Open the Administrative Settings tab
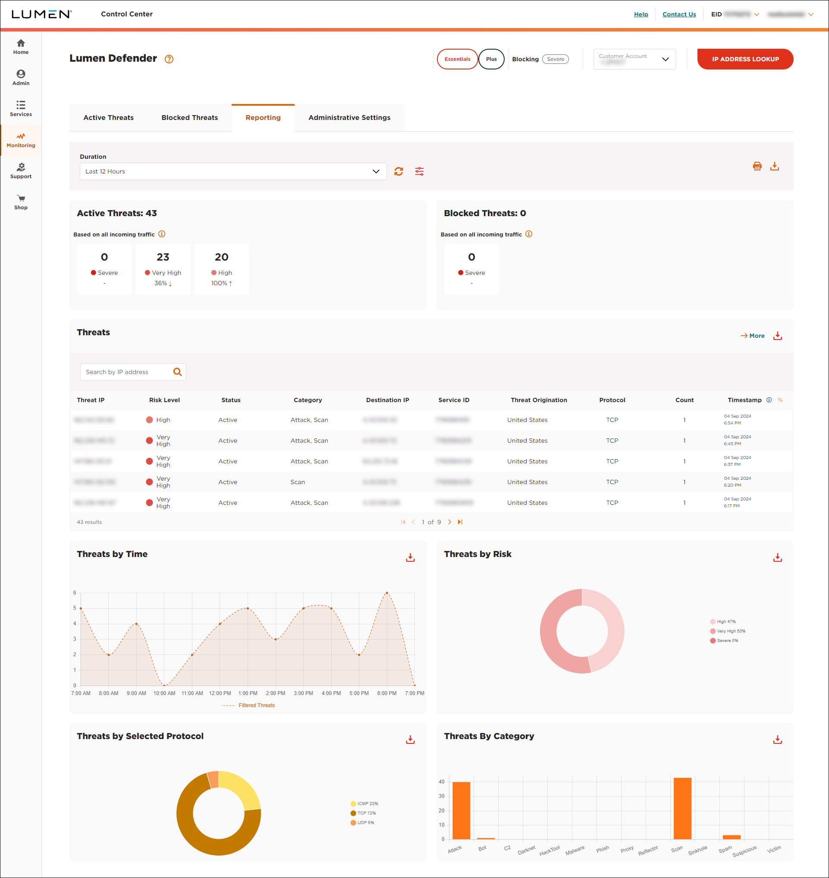The height and width of the screenshot is (878, 829). pyautogui.click(x=349, y=118)
